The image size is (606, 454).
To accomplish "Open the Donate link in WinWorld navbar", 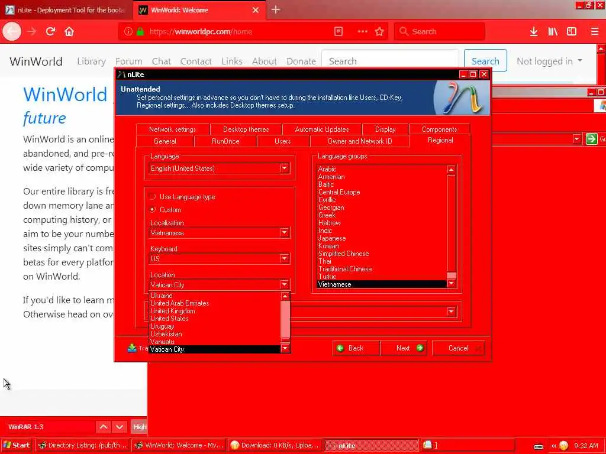I will [301, 61].
